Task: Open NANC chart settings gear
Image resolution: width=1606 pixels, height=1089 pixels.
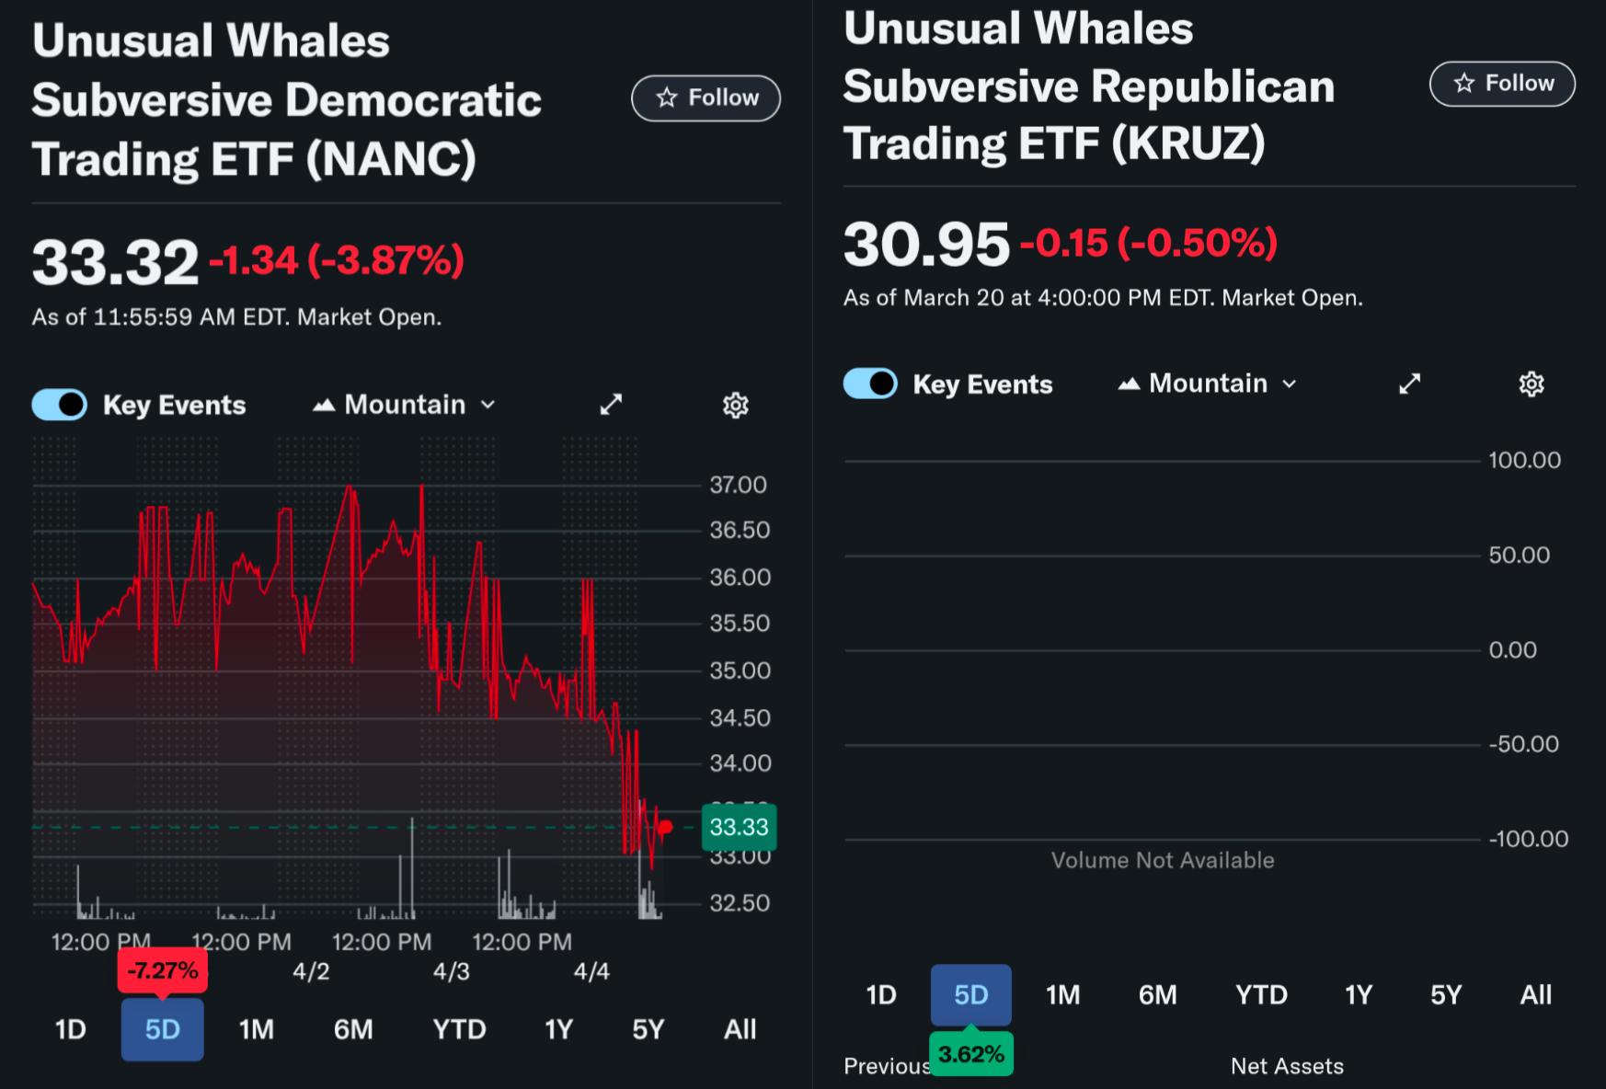Action: pyautogui.click(x=736, y=405)
